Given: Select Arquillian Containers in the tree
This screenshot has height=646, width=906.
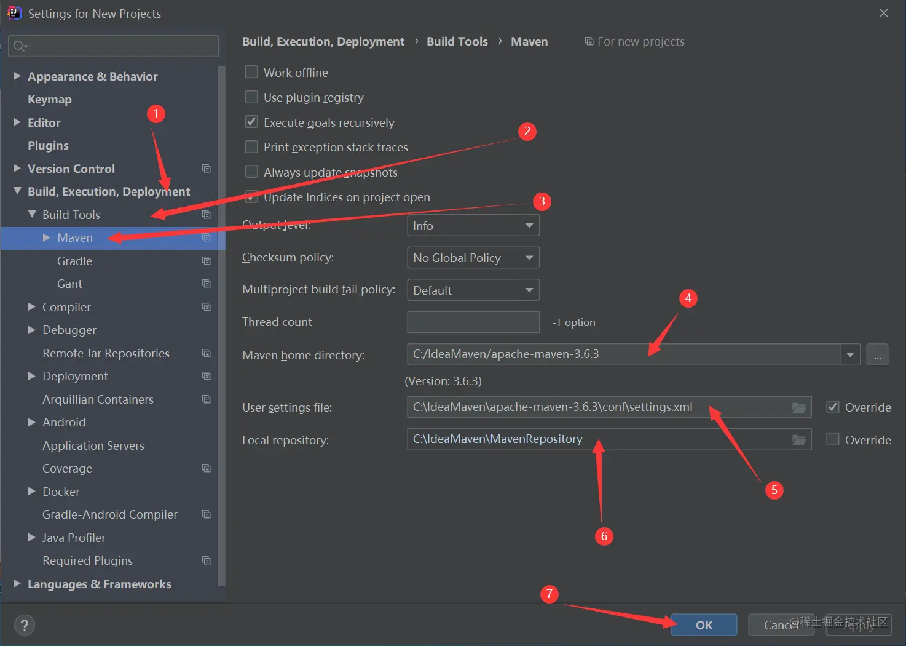Looking at the screenshot, I should coord(98,399).
